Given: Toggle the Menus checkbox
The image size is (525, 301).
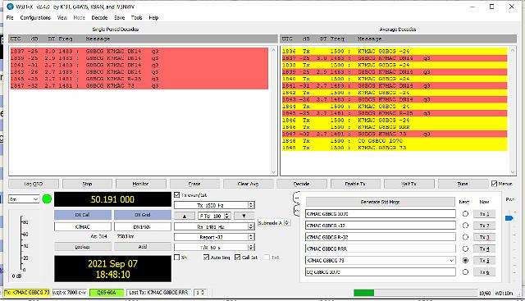Looking at the screenshot, I should [x=494, y=184].
